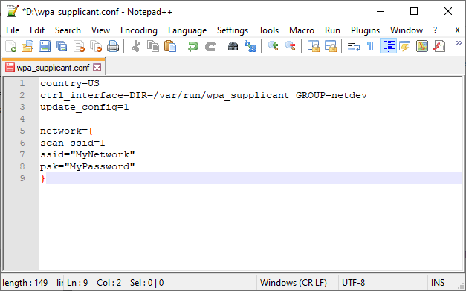The image size is (466, 291).
Task: Open the Edit menu
Action: [x=37, y=30]
